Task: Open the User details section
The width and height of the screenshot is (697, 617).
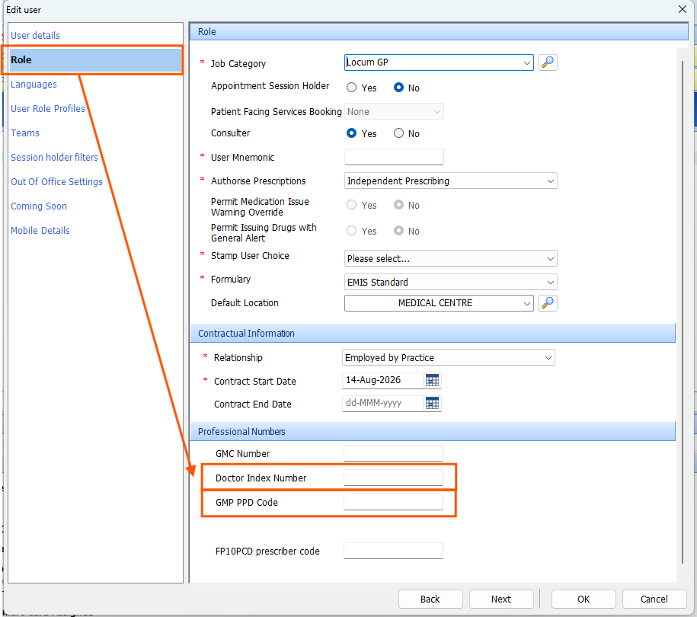Action: [35, 36]
